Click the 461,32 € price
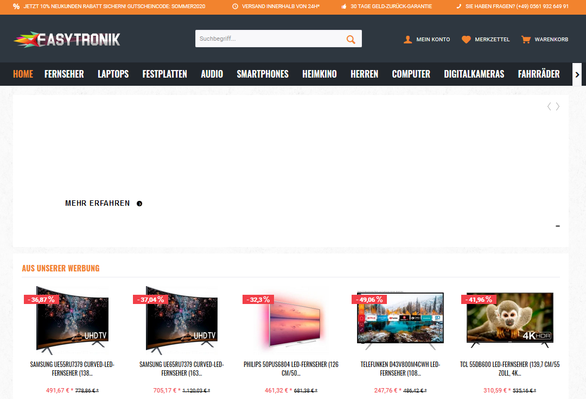This screenshot has height=399, width=586. [278, 390]
